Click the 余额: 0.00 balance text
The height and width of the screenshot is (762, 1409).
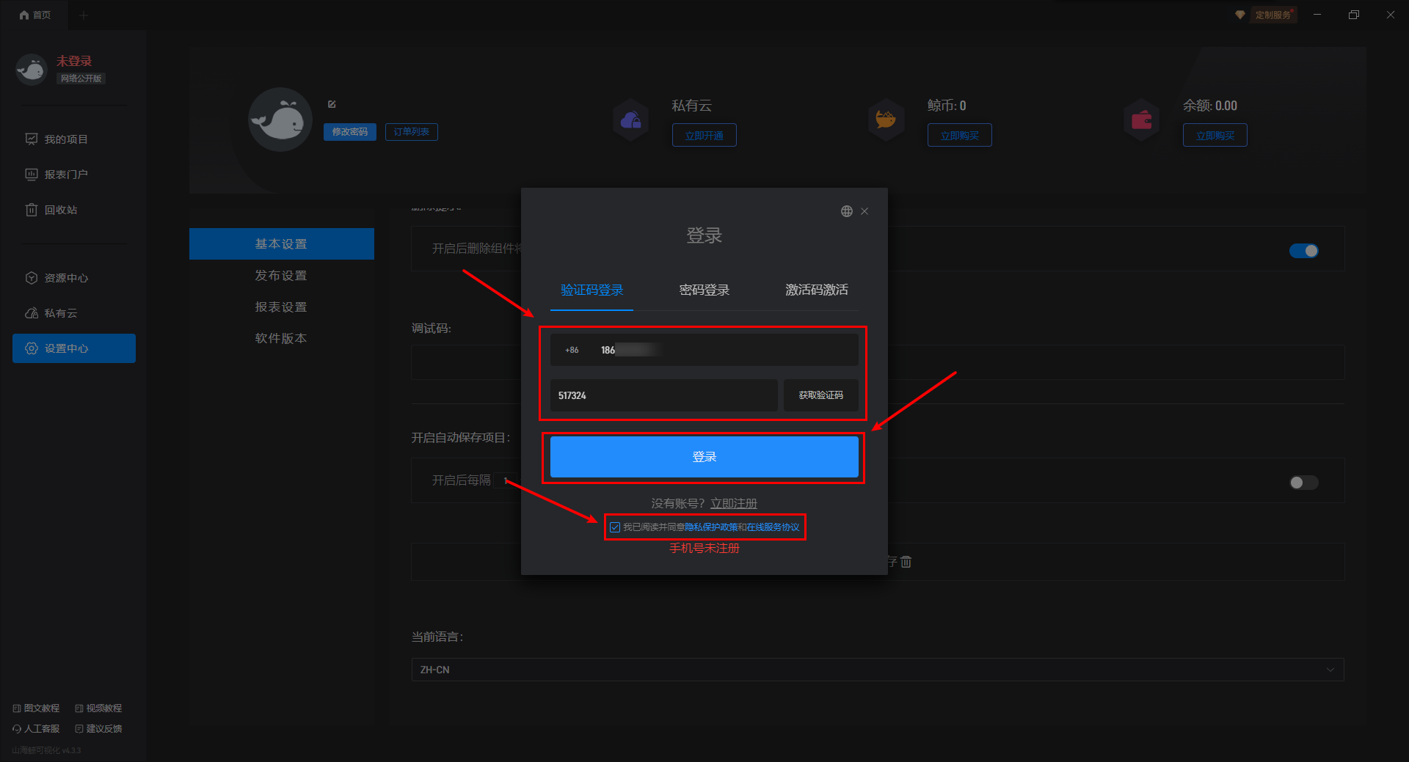click(1210, 106)
